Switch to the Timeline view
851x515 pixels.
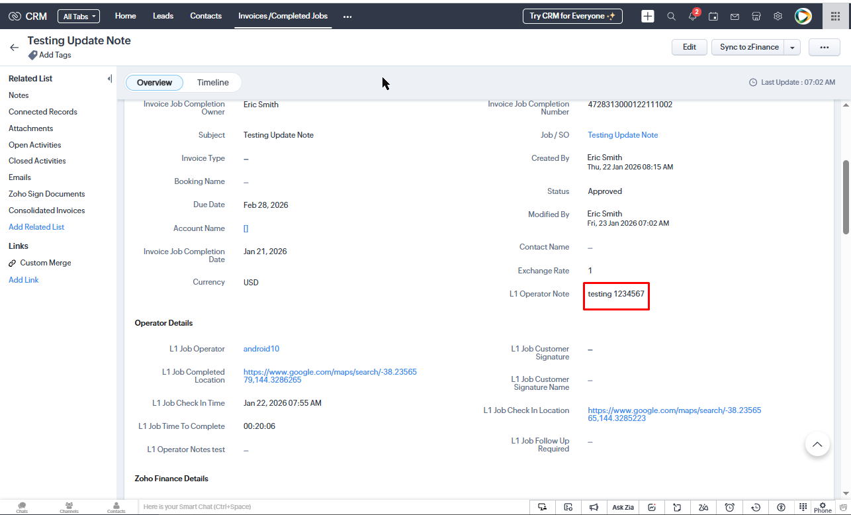pyautogui.click(x=213, y=83)
